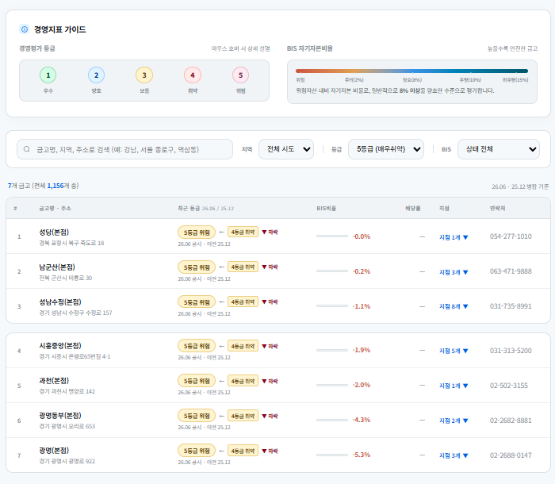Open the 5등급 (매우취약) grade dropdown
This screenshot has width=555, height=484.
386,149
